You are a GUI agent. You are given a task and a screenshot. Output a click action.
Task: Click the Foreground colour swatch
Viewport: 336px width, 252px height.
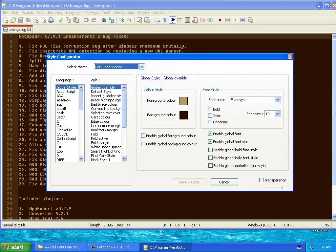tap(183, 101)
